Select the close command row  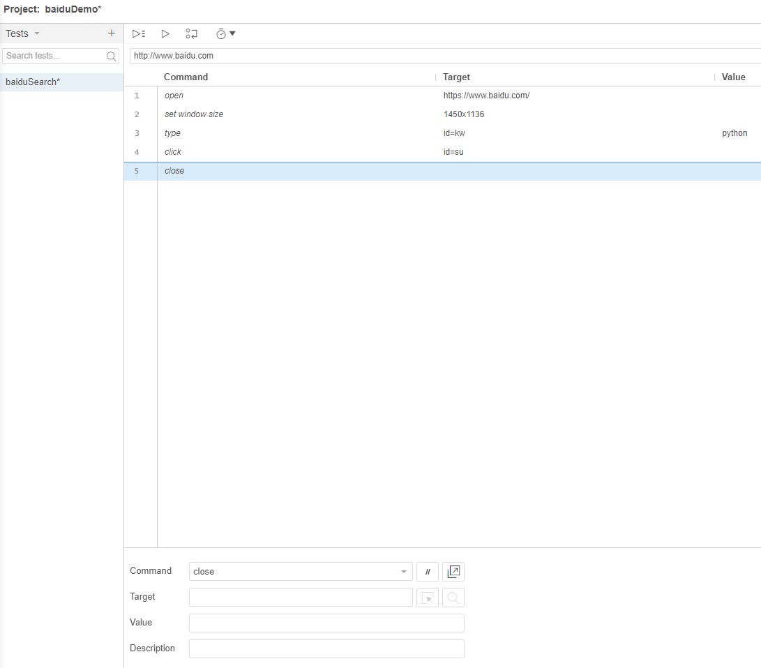[x=443, y=171]
